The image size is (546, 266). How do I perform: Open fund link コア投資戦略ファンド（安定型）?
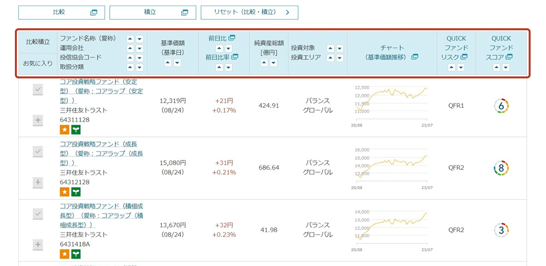click(101, 92)
